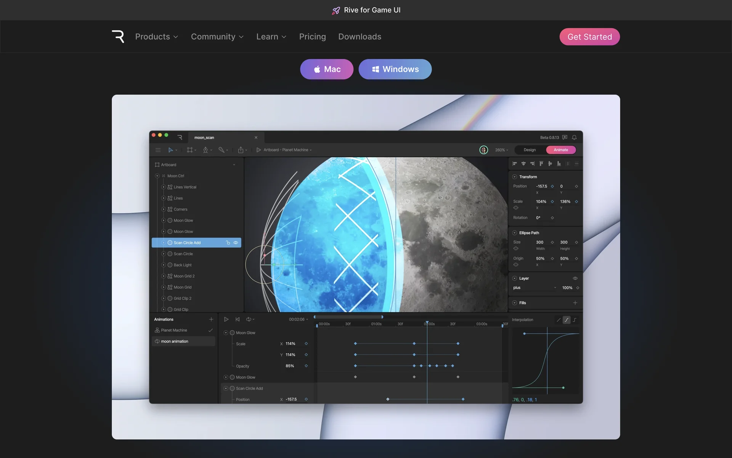
Task: Select the moon animation item
Action: pos(175,341)
